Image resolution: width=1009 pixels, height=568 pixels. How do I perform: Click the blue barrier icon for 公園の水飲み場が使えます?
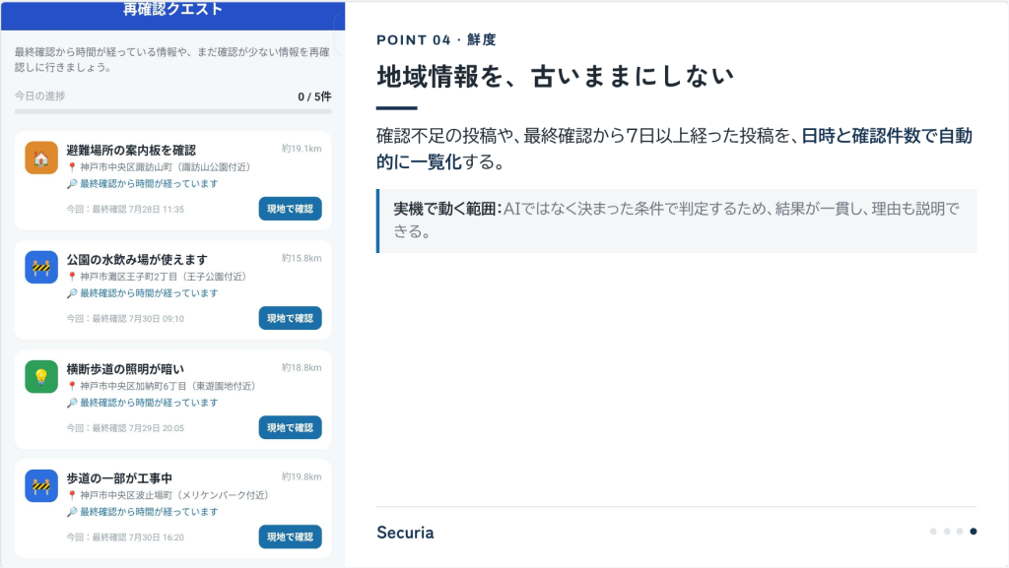(41, 268)
